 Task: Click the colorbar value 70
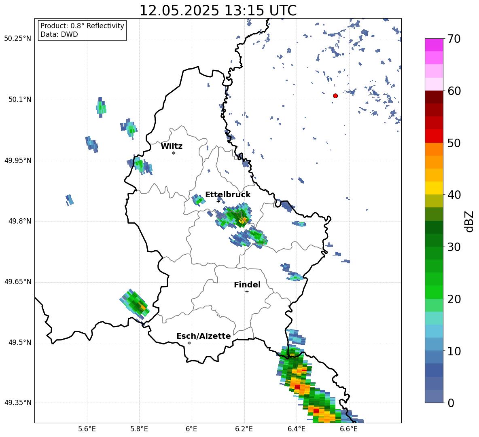pos(454,39)
